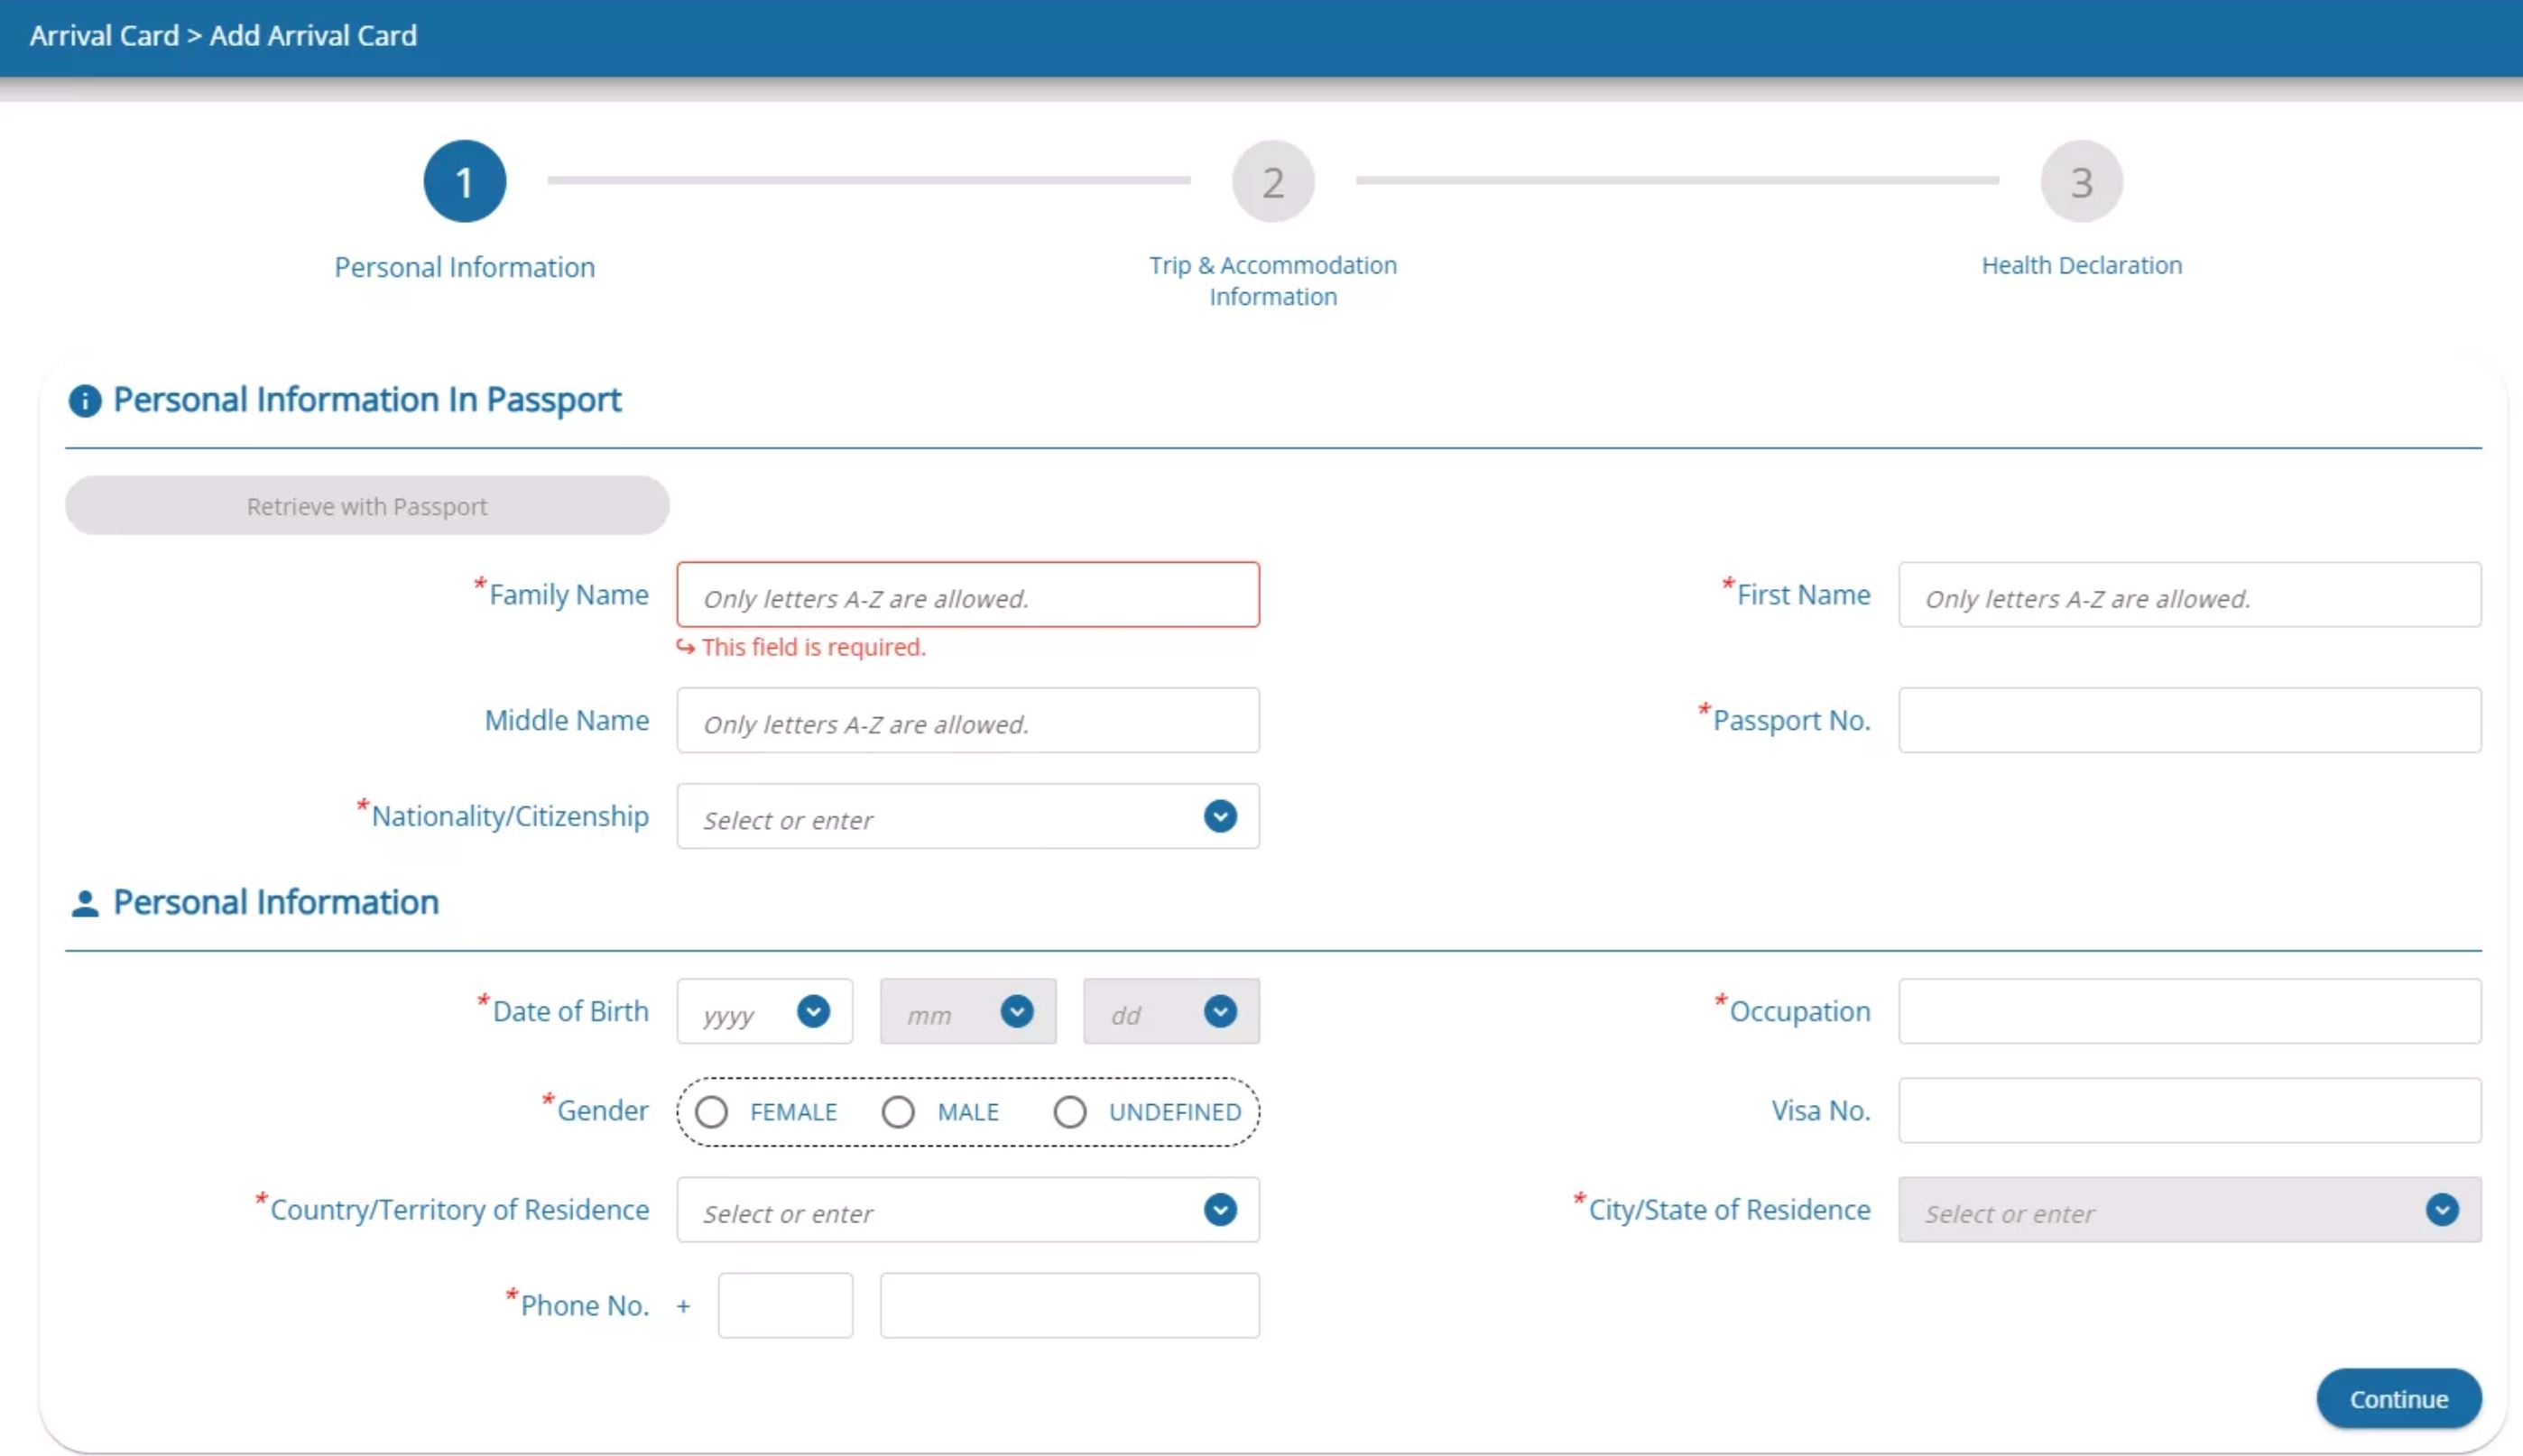Click step 3 Health Declaration circle

click(2081, 182)
